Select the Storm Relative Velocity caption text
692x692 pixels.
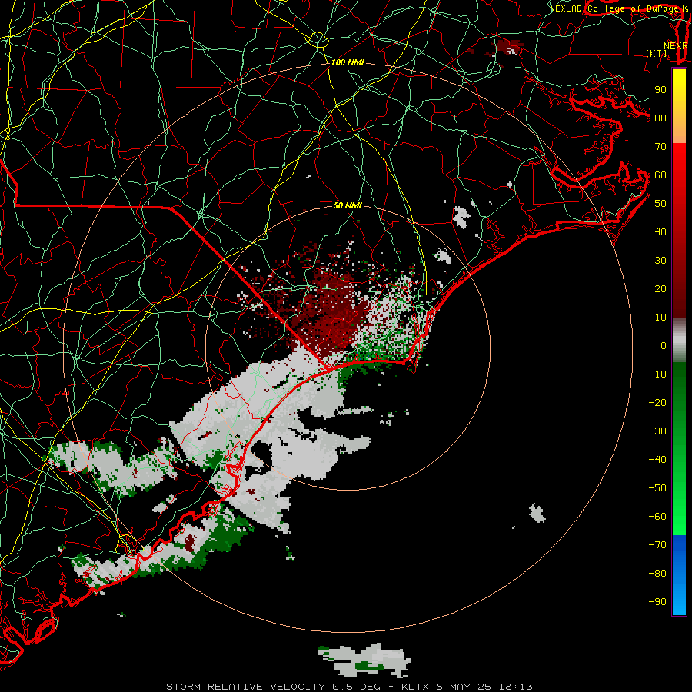tap(349, 687)
